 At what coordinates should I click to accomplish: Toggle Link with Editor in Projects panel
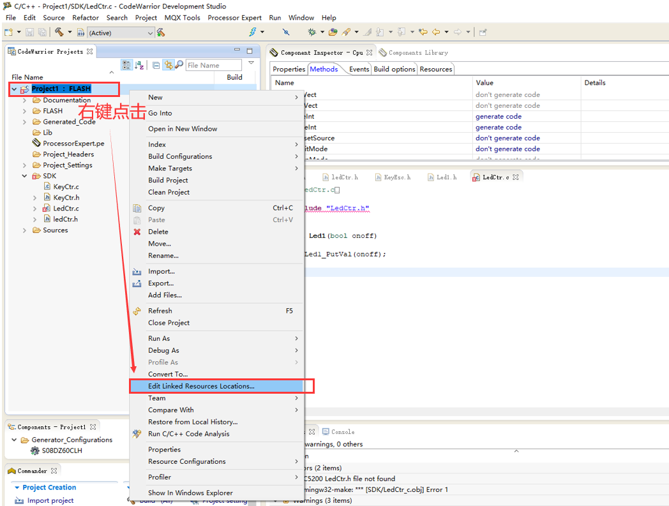coord(169,65)
